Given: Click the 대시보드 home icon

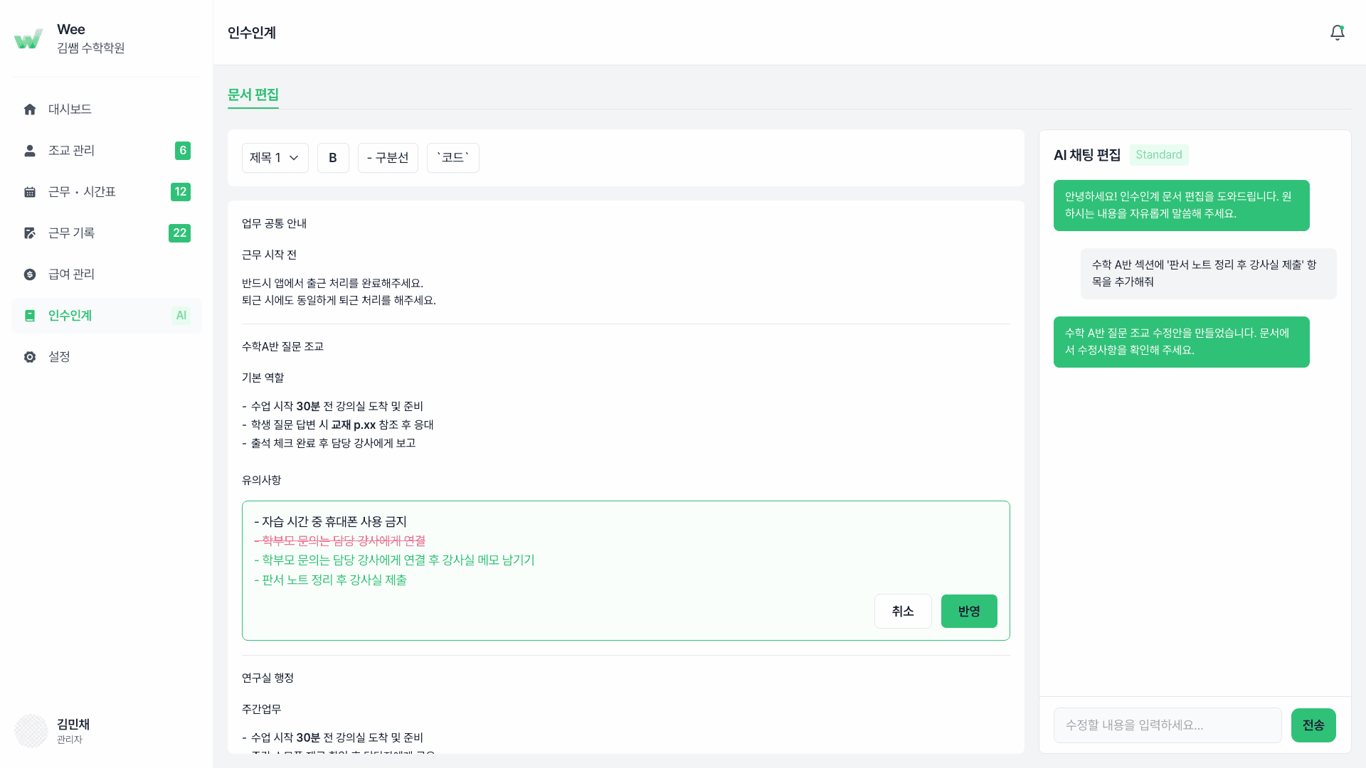Looking at the screenshot, I should pyautogui.click(x=30, y=110).
